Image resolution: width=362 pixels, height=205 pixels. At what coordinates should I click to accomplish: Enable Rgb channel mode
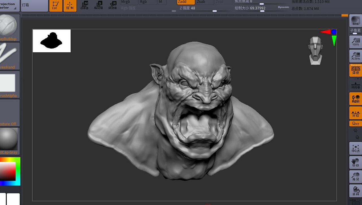pos(148,2)
